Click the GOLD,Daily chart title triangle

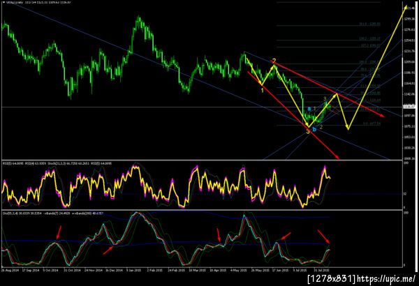click(3, 2)
